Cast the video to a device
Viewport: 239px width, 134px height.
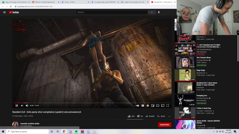pyautogui.click(x=163, y=106)
